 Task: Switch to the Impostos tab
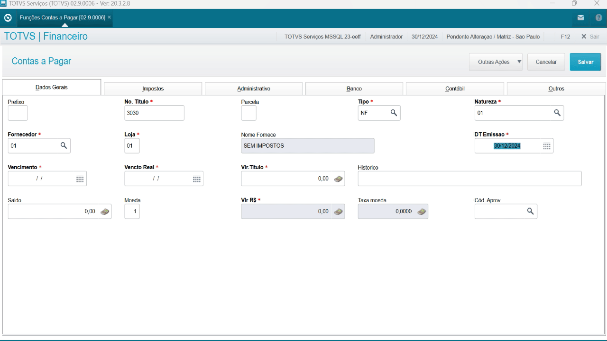[153, 89]
